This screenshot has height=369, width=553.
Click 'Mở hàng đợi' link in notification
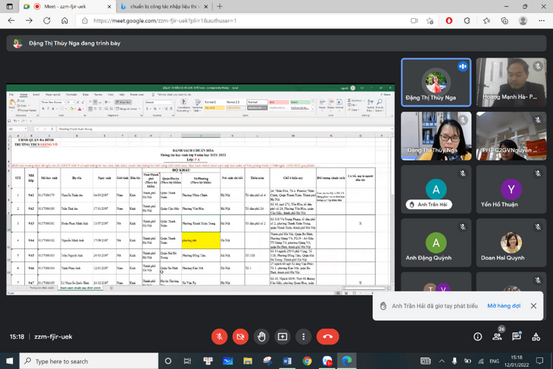tap(504, 306)
